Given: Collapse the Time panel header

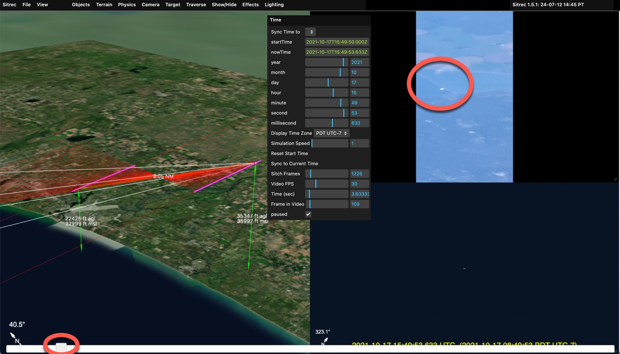Looking at the screenshot, I should pos(276,20).
